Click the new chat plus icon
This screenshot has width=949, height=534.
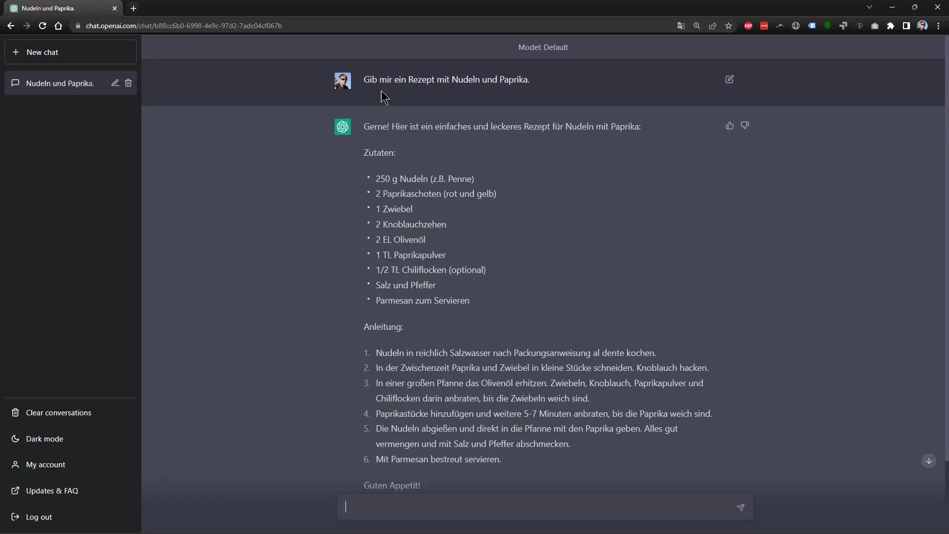coord(16,51)
